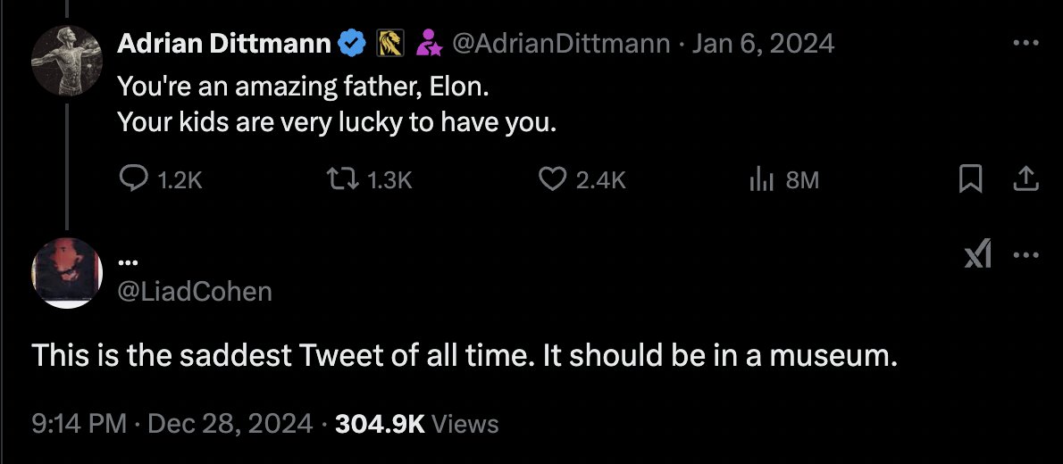The width and height of the screenshot is (1063, 464).
Task: Click the 9:14 PM Dec 28, 2024 timestamp
Action: coord(172,423)
